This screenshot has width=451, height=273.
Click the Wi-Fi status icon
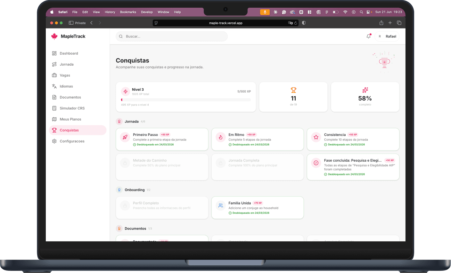click(345, 12)
